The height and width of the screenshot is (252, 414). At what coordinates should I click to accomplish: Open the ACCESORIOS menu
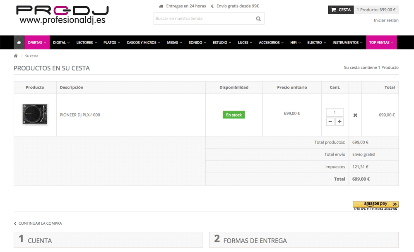(x=271, y=43)
